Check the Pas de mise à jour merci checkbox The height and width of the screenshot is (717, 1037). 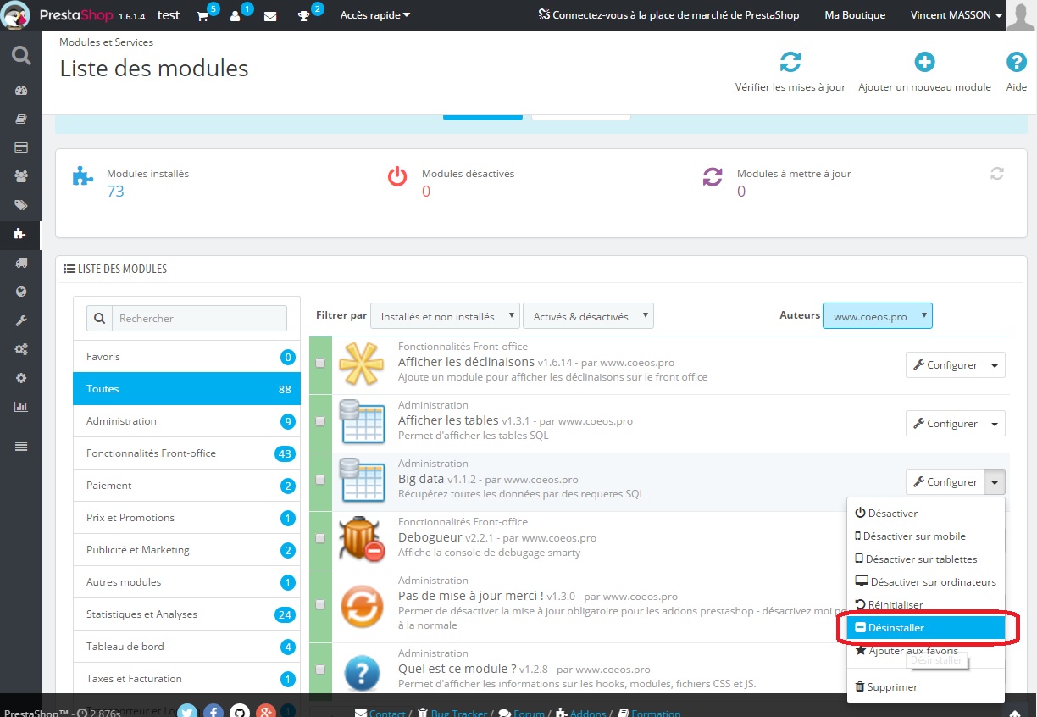point(320,604)
